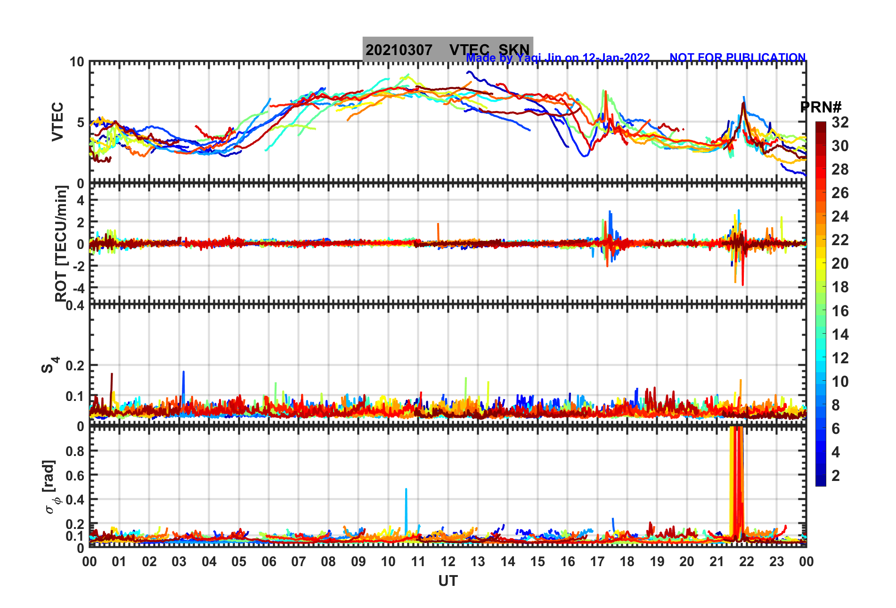Click the "ROT [TECU/min]" y-axis label
Viewport: 896px width, 608px height.
pyautogui.click(x=61, y=243)
